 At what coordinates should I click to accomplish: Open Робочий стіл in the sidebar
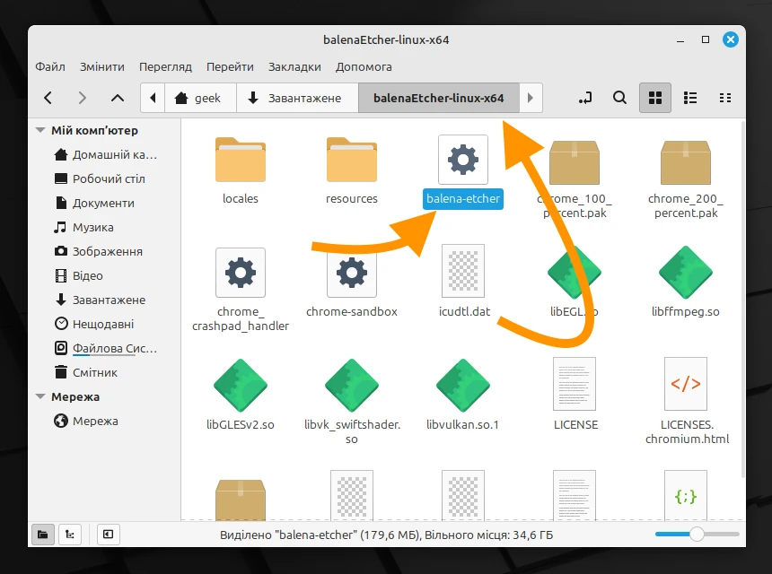(100, 178)
